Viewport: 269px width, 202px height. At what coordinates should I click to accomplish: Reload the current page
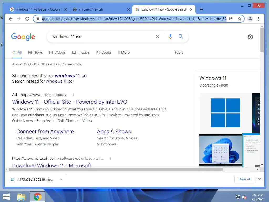pos(27,19)
